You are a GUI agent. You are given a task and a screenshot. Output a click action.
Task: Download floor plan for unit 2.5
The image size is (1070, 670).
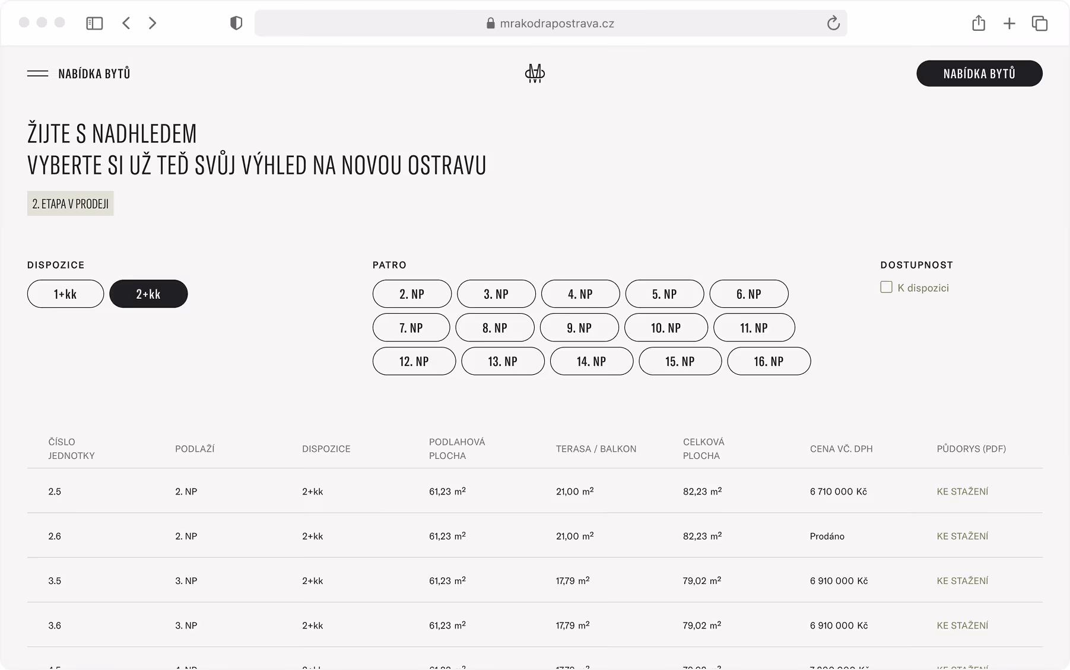tap(963, 492)
